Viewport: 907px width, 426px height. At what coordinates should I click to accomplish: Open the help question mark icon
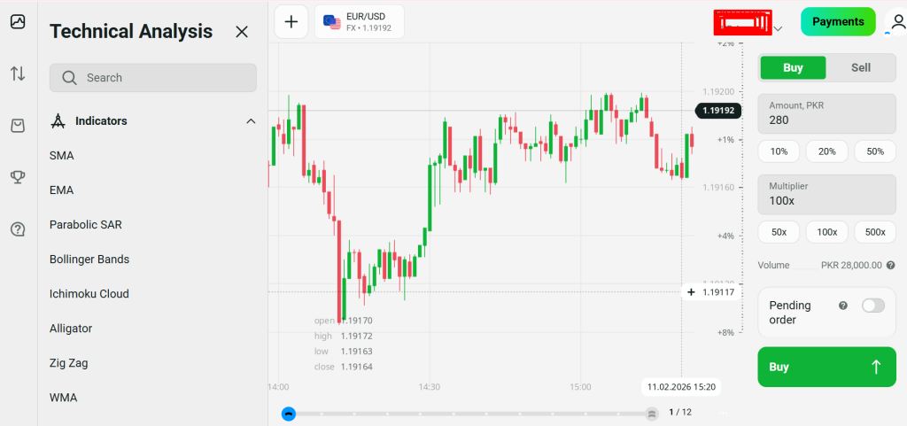pos(18,229)
